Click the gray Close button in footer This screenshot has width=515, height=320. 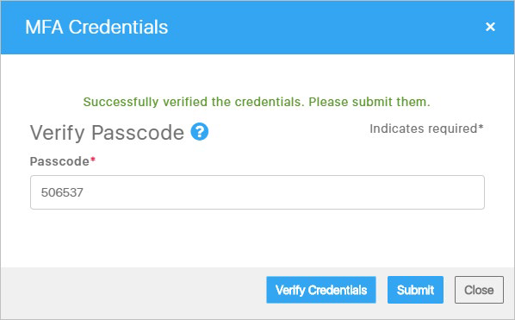point(479,290)
